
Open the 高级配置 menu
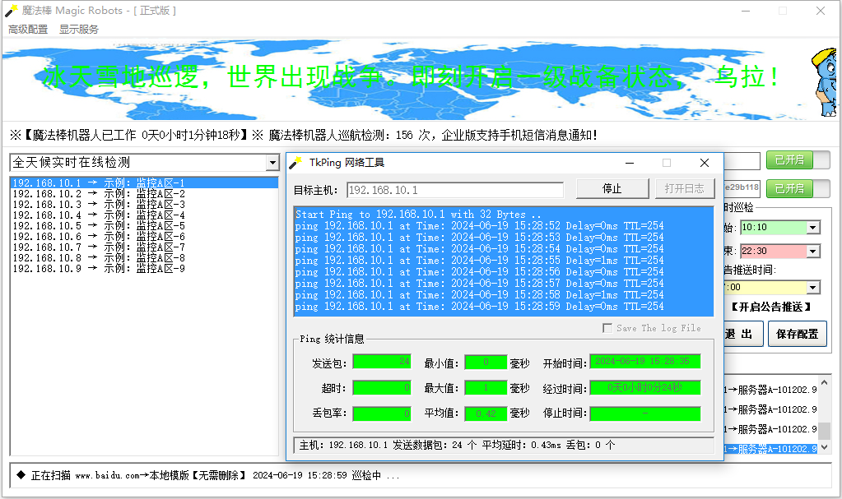(28, 30)
